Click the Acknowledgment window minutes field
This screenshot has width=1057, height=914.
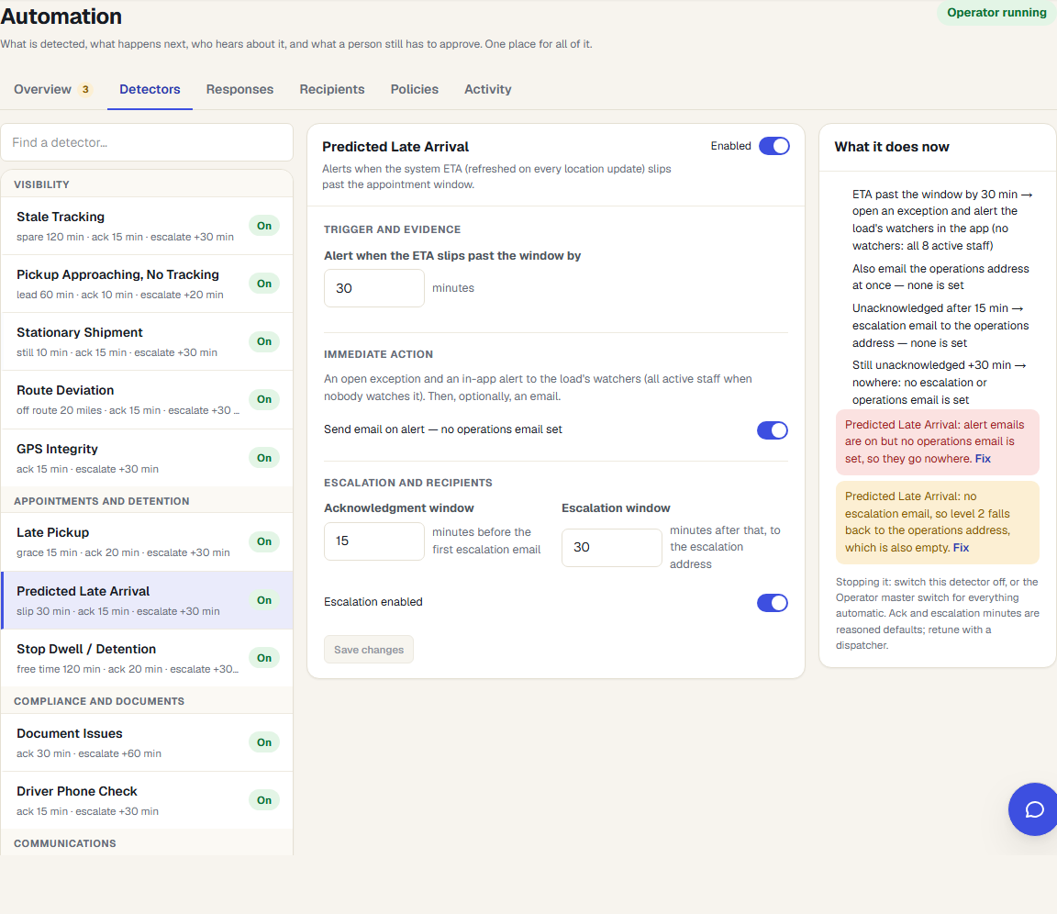(374, 541)
